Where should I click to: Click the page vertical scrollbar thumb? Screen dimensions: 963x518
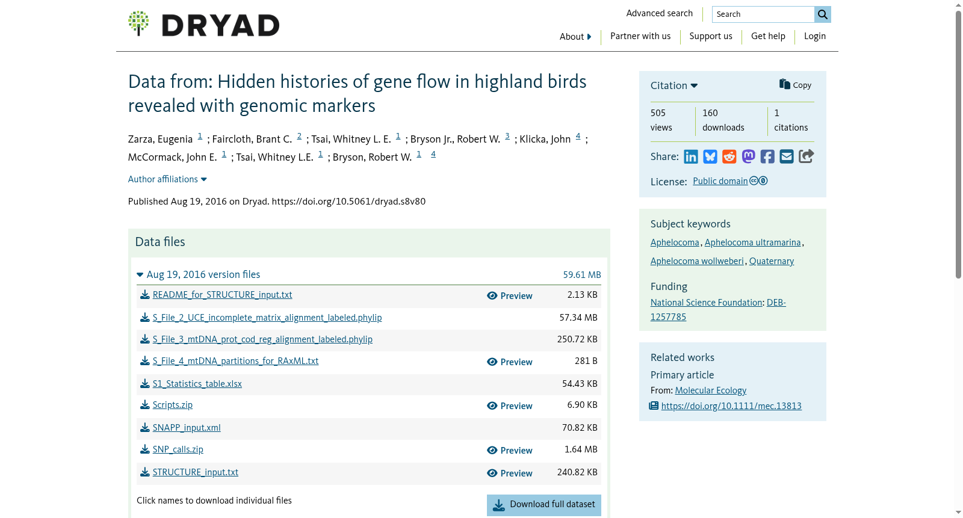point(959,144)
